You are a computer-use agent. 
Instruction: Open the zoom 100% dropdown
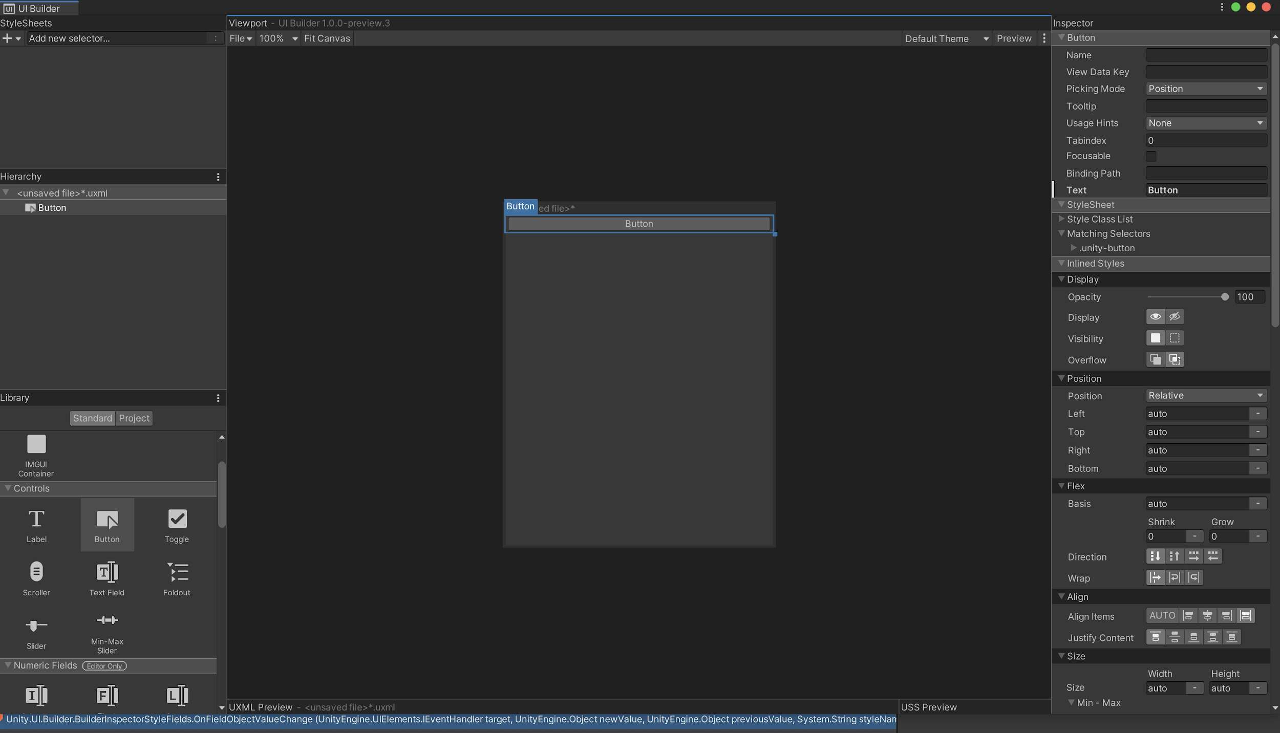(279, 38)
